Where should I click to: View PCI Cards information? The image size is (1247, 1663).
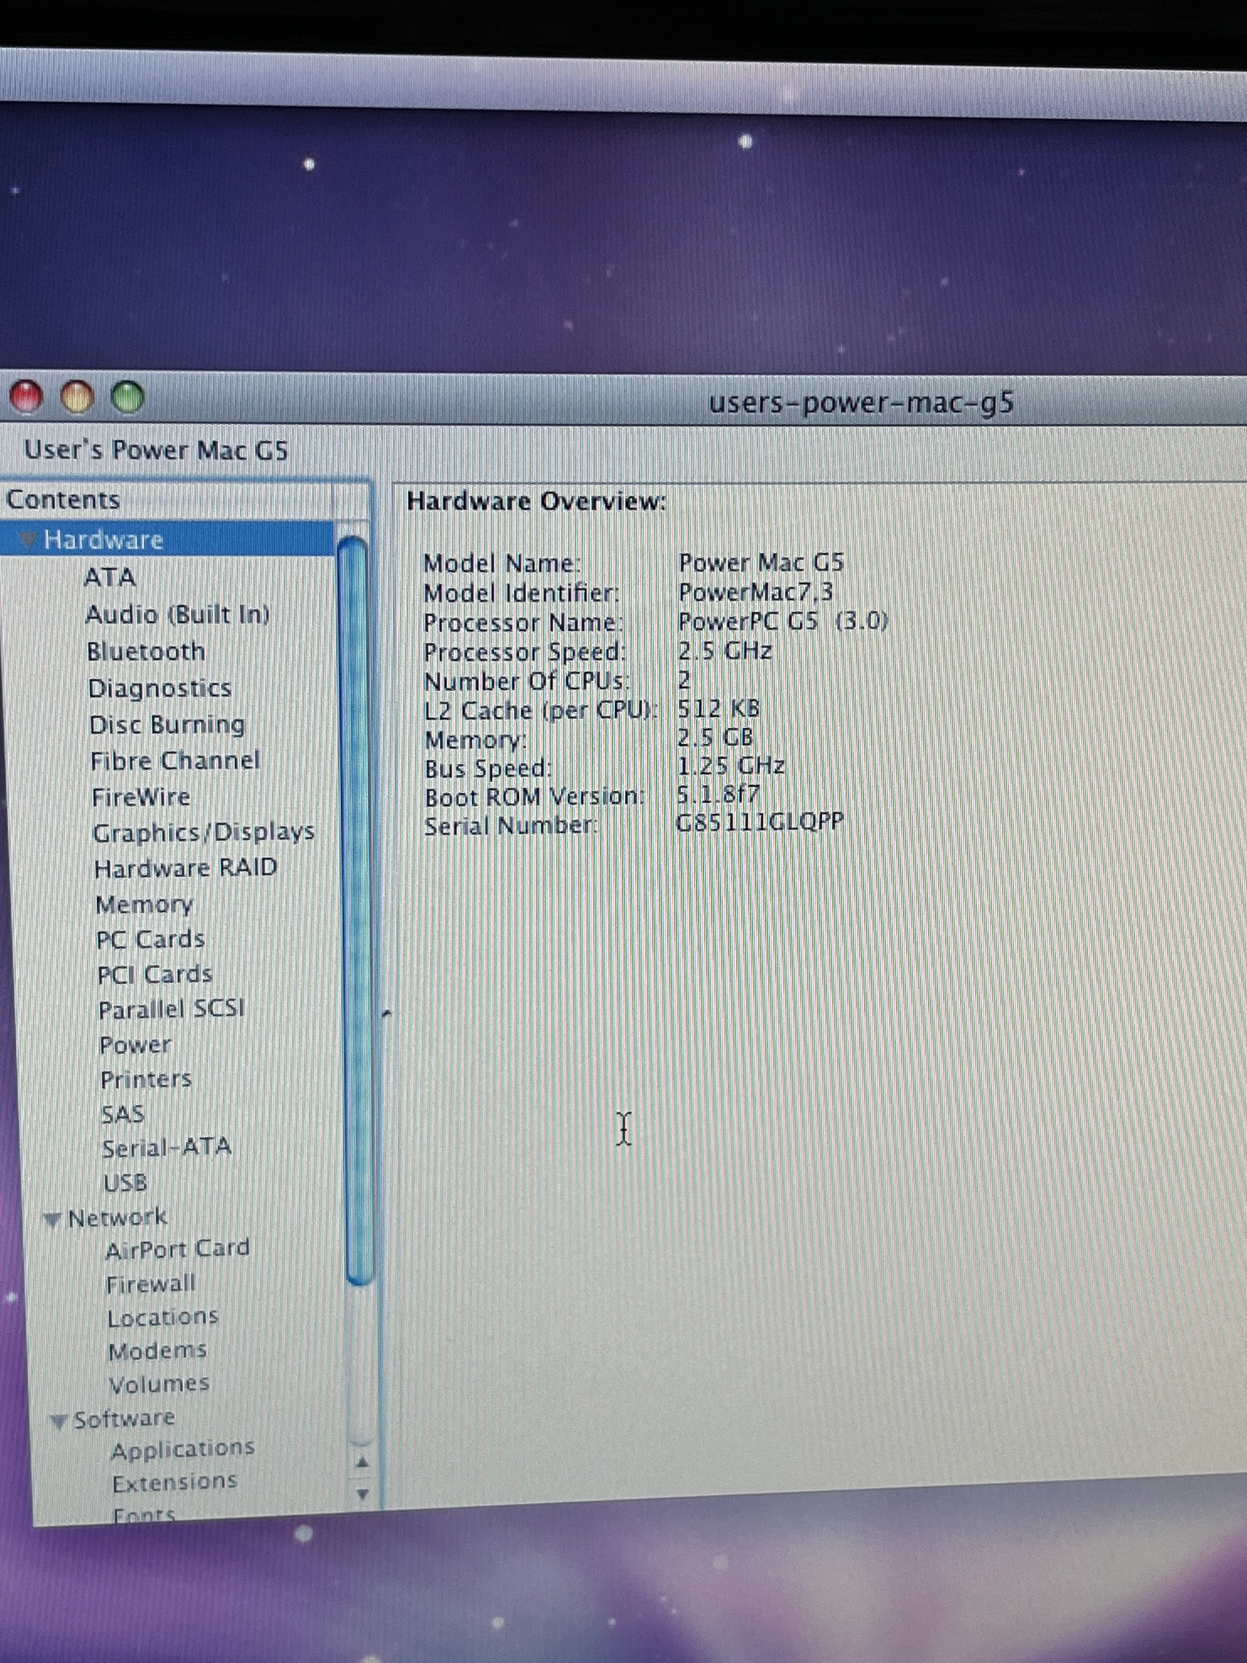(155, 974)
